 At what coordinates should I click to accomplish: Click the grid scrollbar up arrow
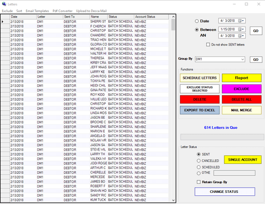coord(173,17)
